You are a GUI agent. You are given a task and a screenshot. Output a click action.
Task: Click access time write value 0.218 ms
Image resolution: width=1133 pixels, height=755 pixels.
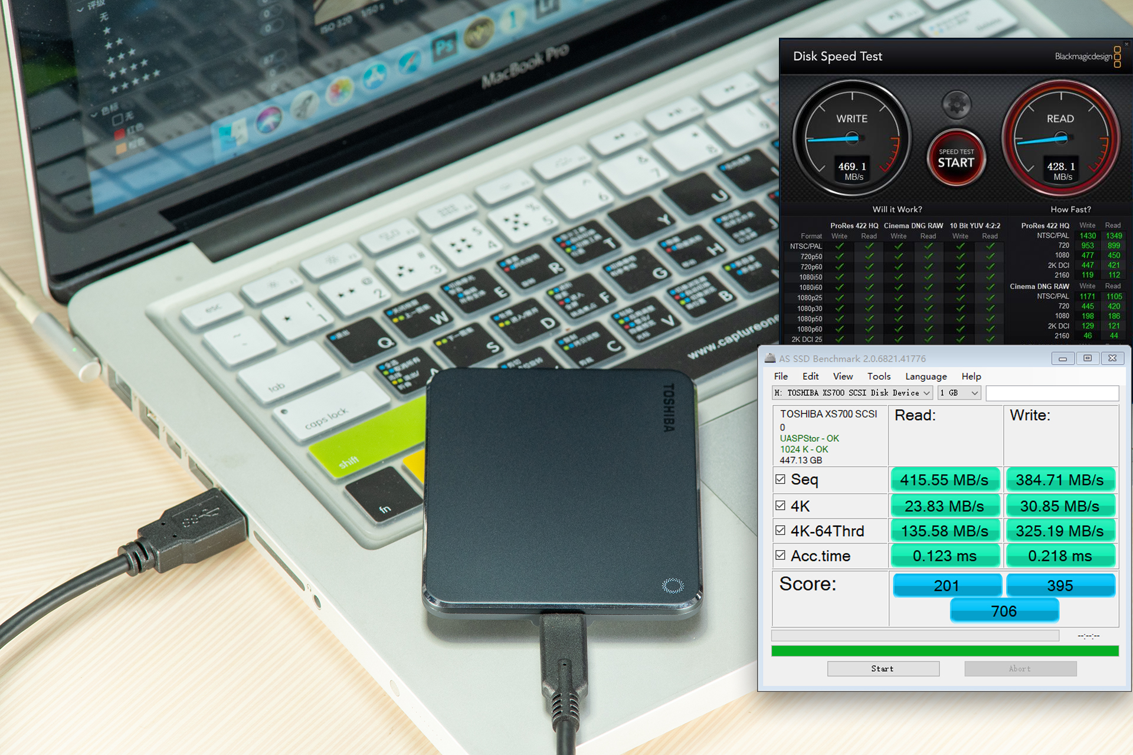point(1060,555)
